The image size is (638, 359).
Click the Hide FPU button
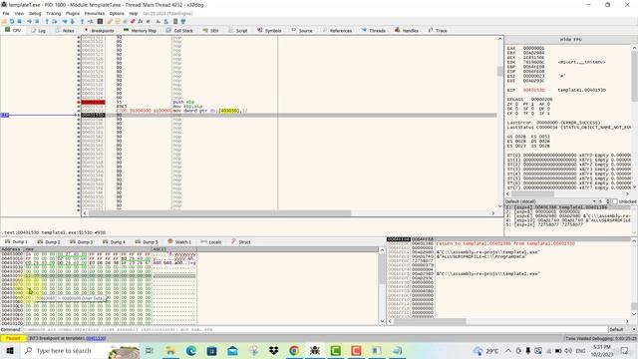click(x=571, y=40)
